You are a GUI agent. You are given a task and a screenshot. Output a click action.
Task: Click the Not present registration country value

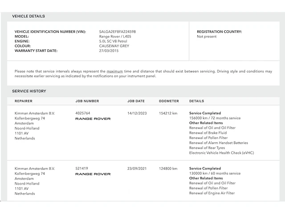tap(207, 37)
